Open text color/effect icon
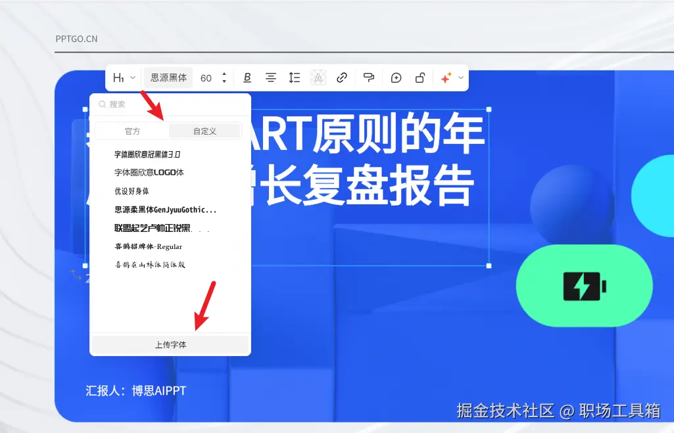 pos(318,78)
